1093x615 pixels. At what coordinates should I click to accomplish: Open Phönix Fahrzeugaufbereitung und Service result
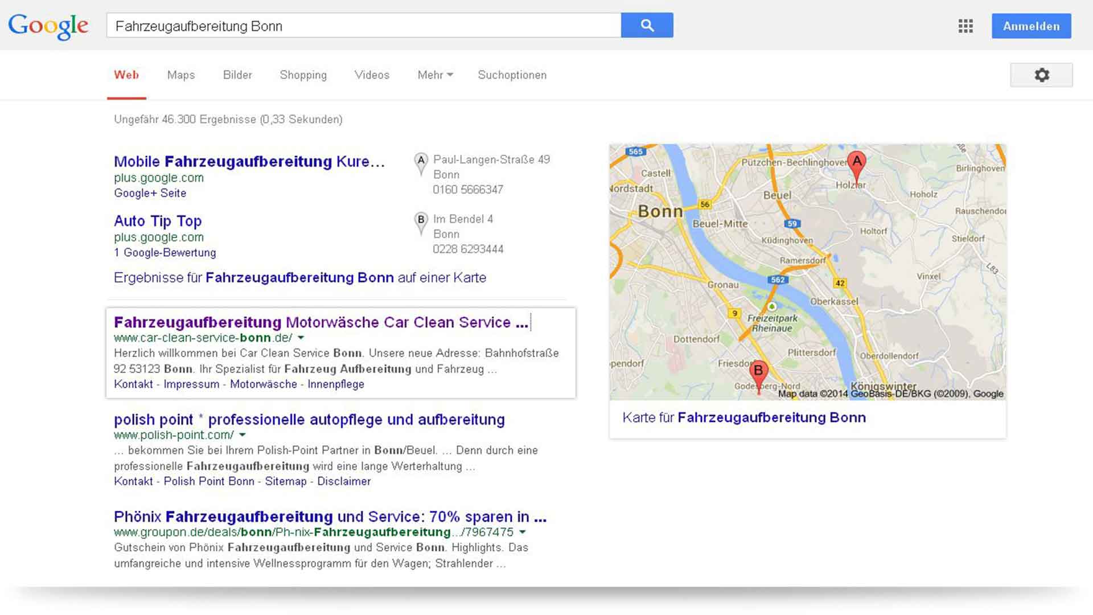coord(330,517)
